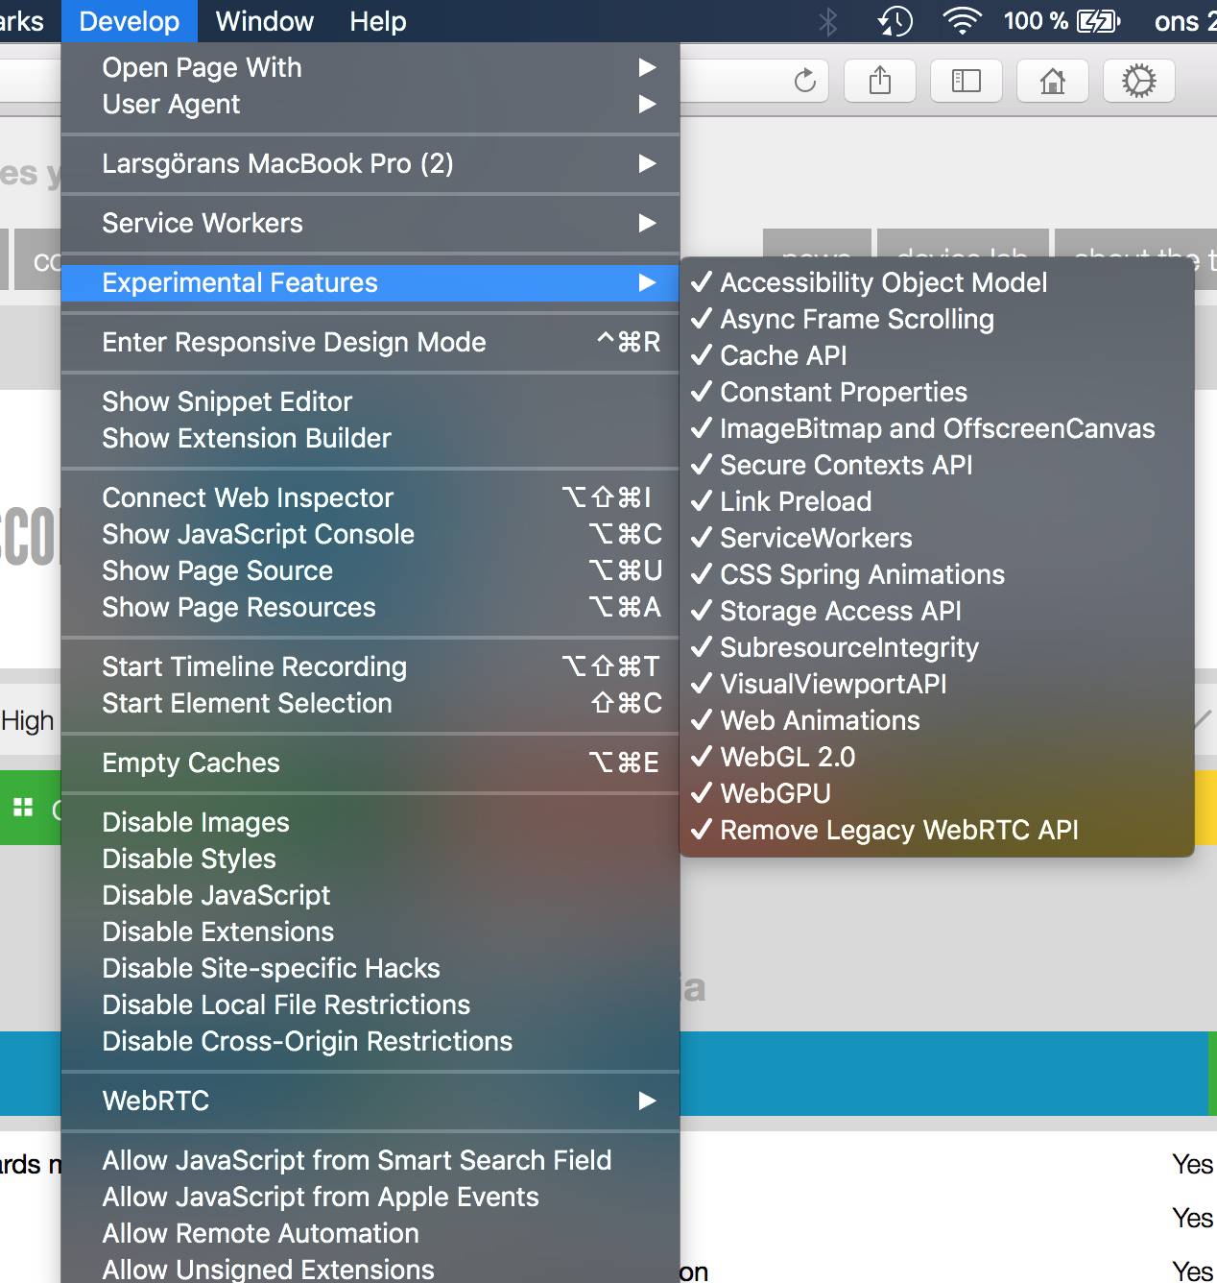Select Disable JavaScript
The height and width of the screenshot is (1283, 1217).
click(x=370, y=895)
